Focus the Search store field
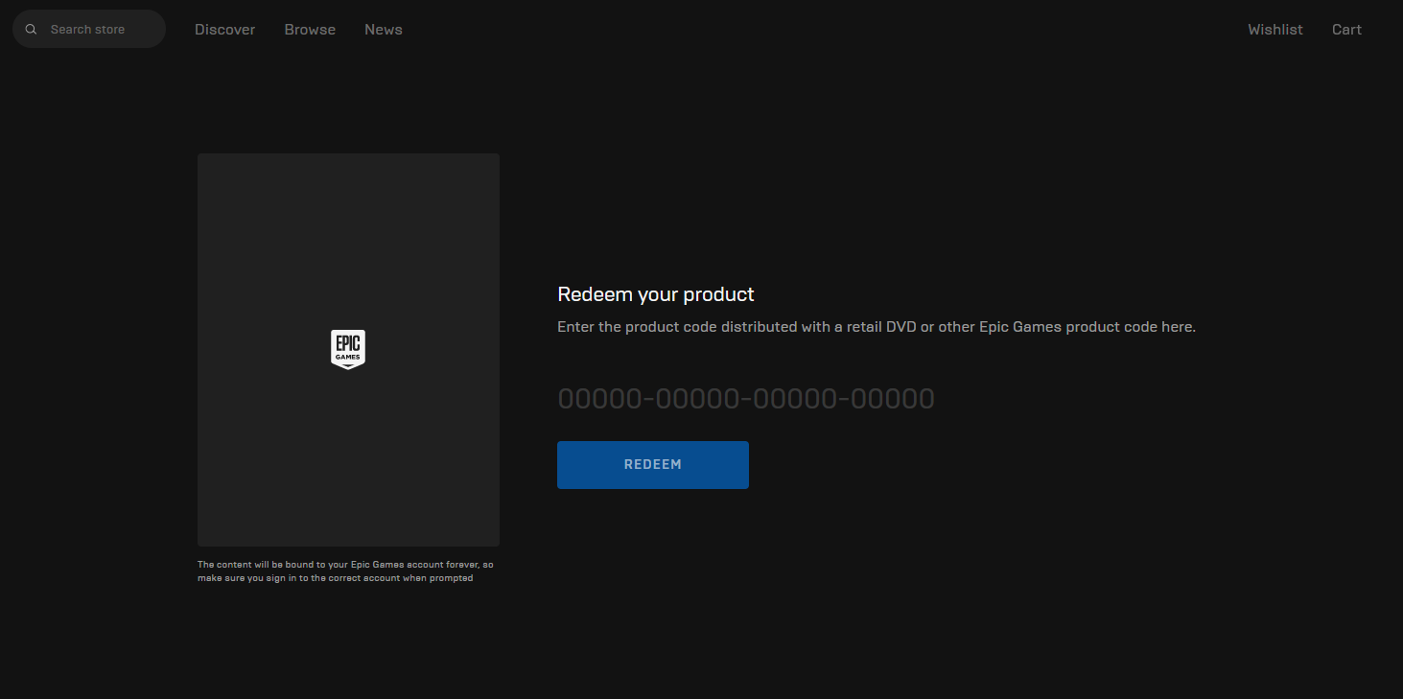 point(89,29)
